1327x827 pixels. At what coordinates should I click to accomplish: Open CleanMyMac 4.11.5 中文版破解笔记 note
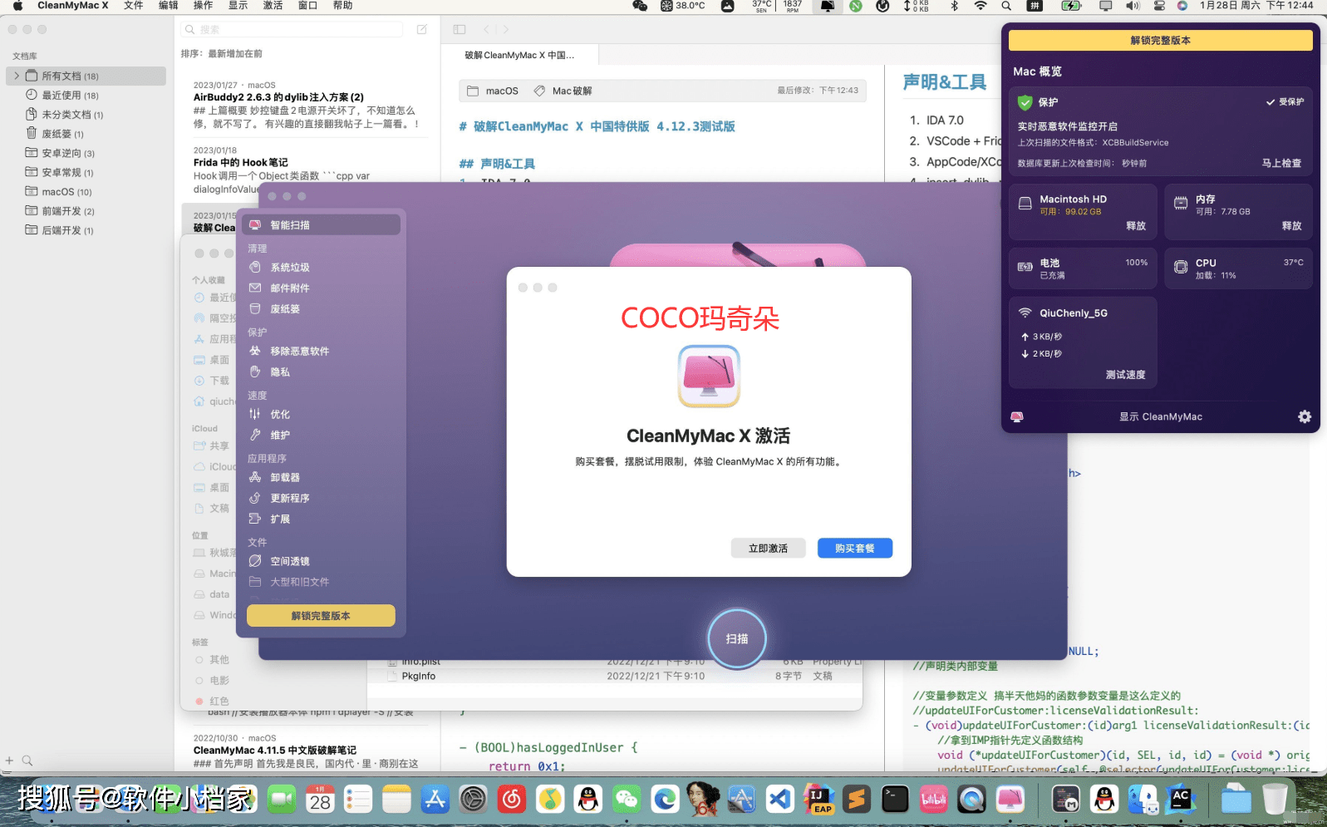click(307, 751)
